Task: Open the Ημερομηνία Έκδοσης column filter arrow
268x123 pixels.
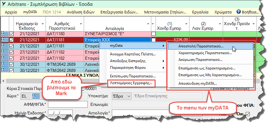Action: (x=42, y=24)
